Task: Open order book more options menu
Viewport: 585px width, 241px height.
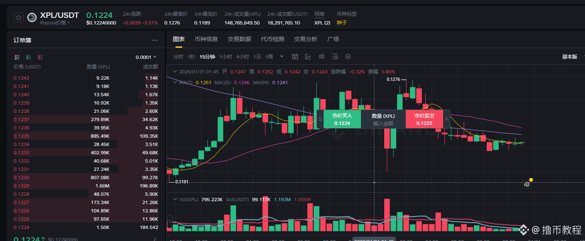Action: (155, 40)
